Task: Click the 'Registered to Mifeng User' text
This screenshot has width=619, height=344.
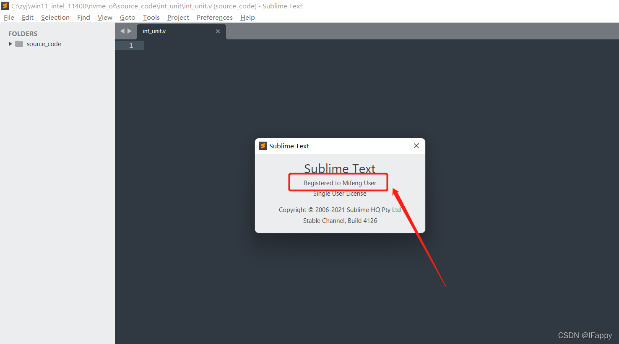Action: click(x=340, y=183)
